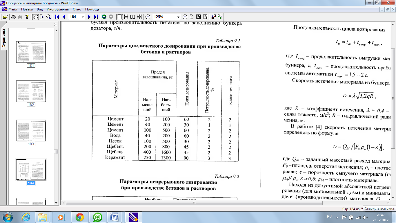Click the Страницы sidebar tab
The height and width of the screenshot is (223, 396).
click(x=4, y=38)
